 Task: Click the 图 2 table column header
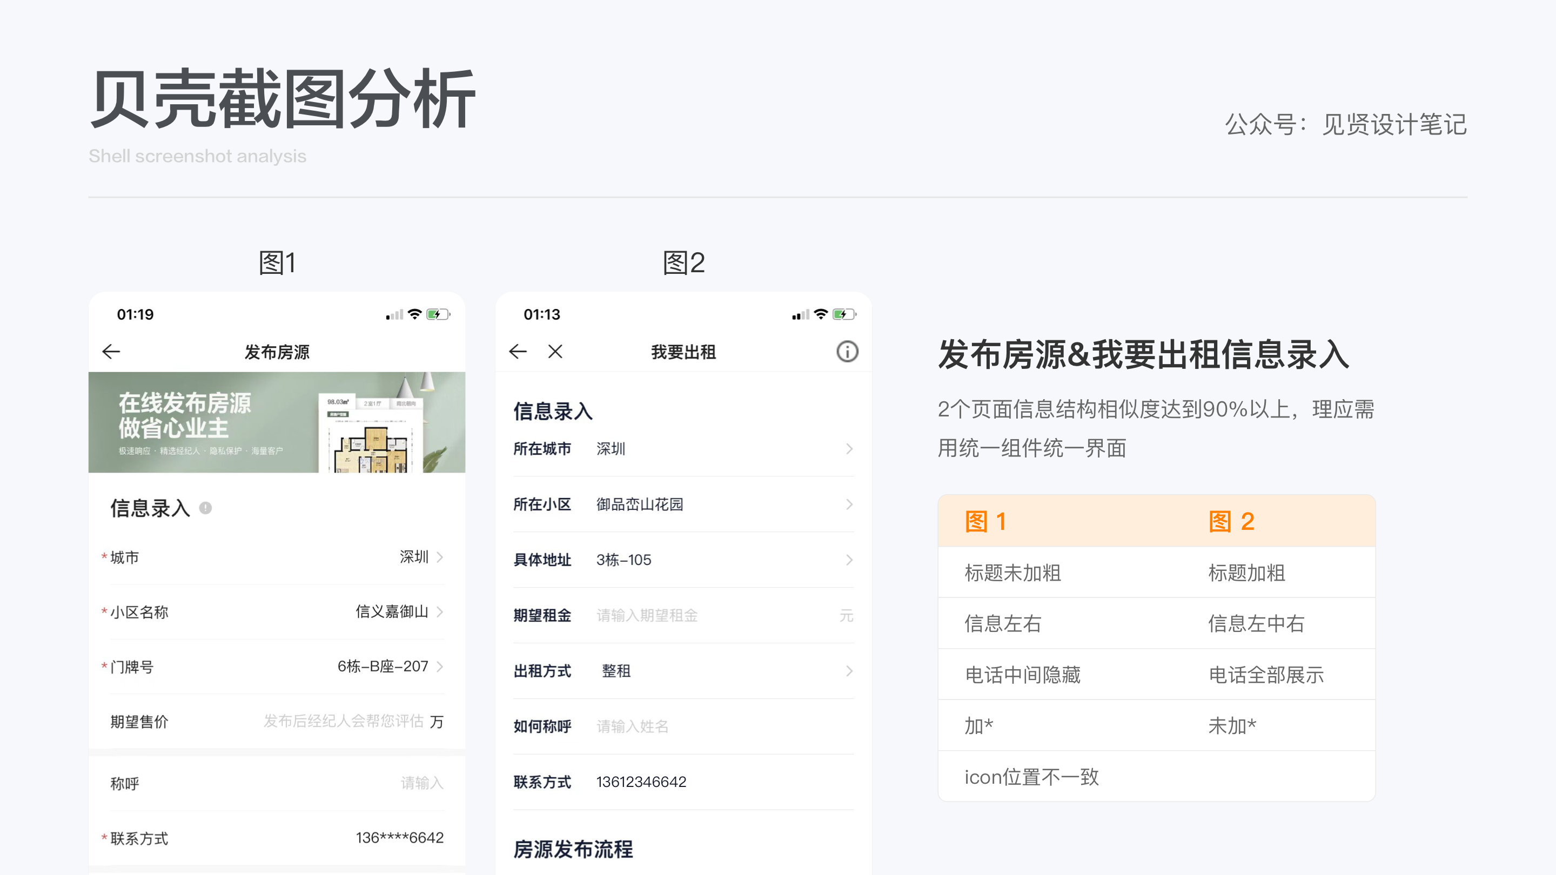(x=1231, y=521)
